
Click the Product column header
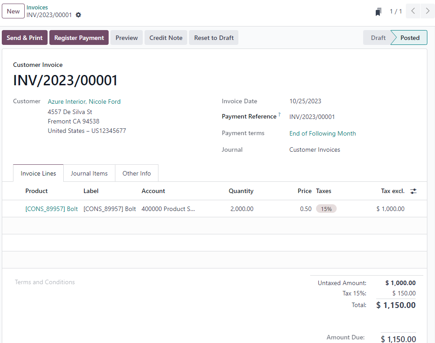point(36,191)
